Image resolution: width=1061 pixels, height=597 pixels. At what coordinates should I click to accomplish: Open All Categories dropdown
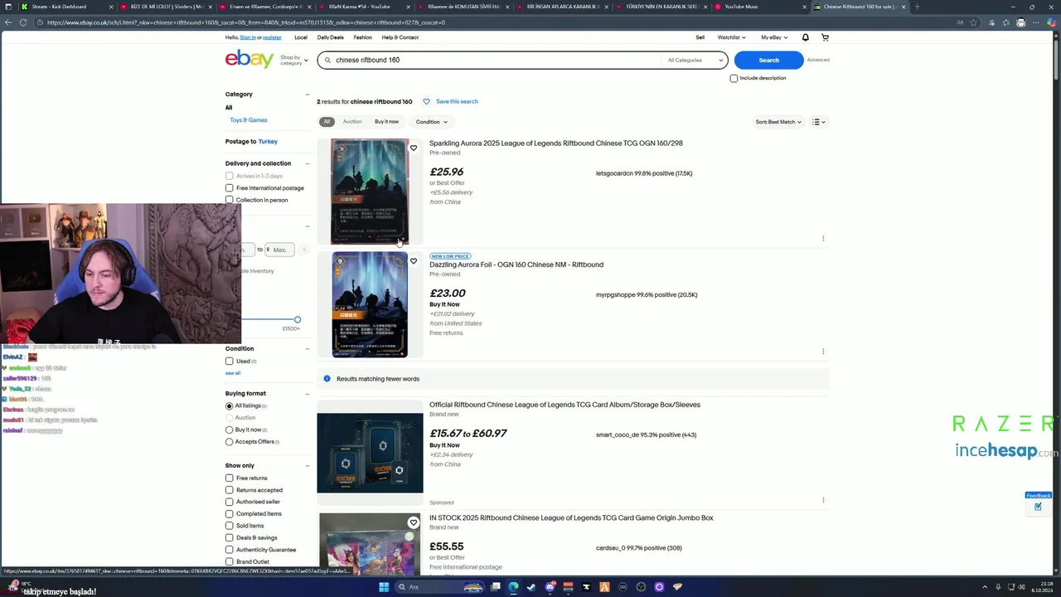click(695, 60)
